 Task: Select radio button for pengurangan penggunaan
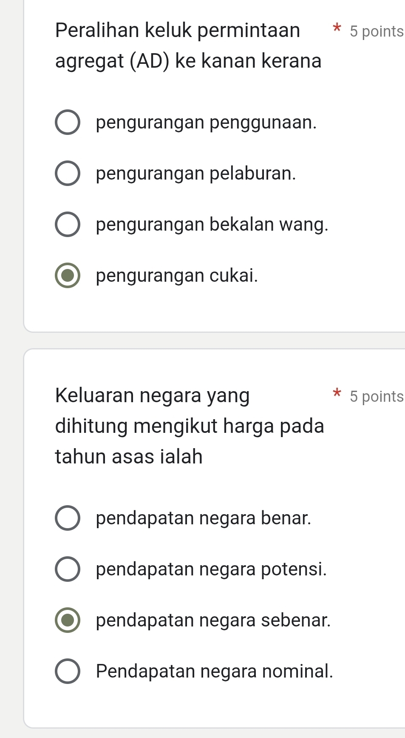click(68, 123)
